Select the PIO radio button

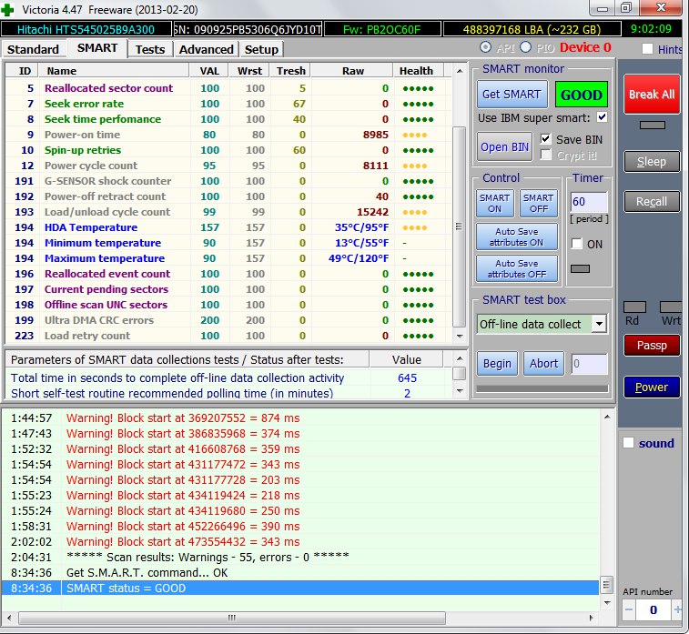(526, 47)
